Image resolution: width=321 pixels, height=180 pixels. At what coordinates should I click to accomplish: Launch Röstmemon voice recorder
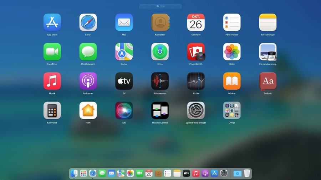[160, 81]
